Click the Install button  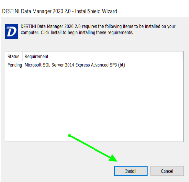click(131, 171)
